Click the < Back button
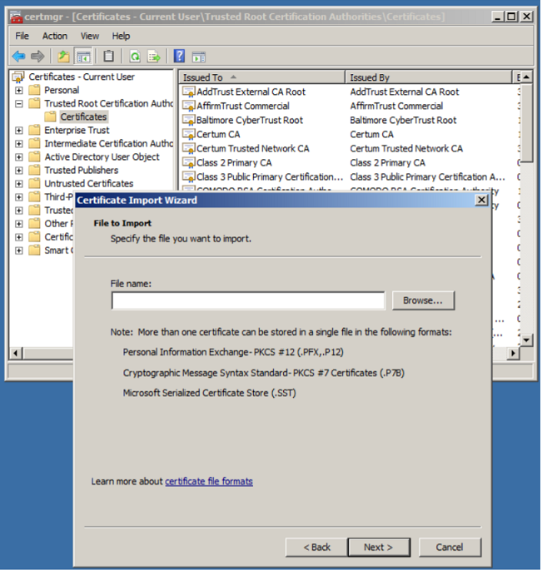557x570 pixels. point(316,547)
